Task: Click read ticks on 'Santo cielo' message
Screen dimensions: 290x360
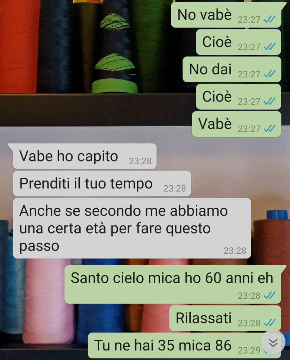Action: [270, 295]
